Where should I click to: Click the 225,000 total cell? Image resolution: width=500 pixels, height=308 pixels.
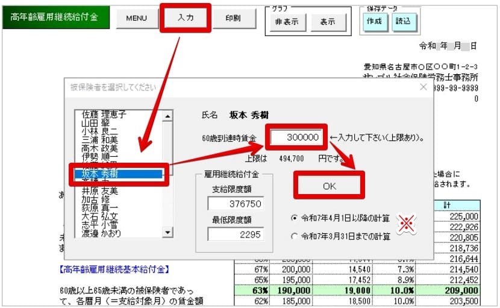[x=457, y=216]
